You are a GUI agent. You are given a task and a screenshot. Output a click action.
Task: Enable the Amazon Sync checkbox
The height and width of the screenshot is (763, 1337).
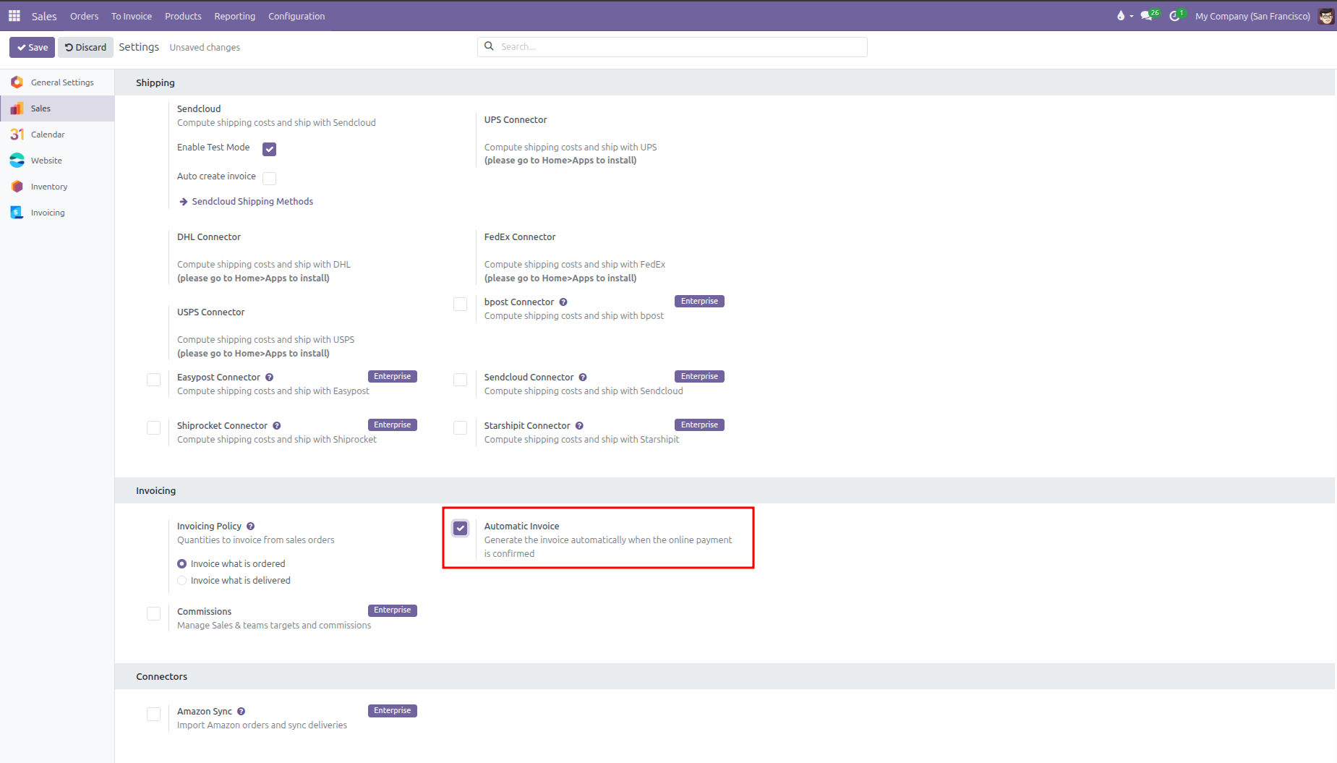[x=153, y=714]
